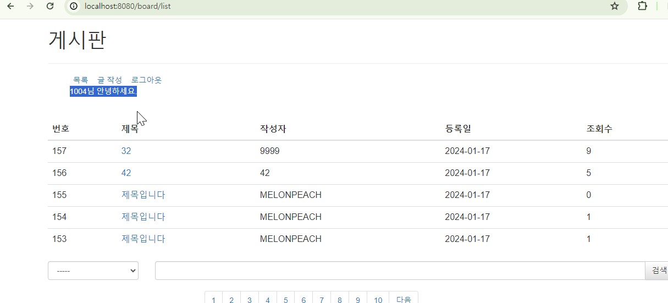This screenshot has width=668, height=303.
Task: Click date cell in row 156
Action: [x=467, y=173]
